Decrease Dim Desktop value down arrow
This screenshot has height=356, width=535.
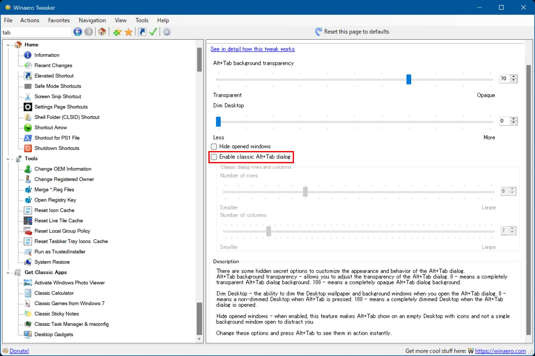point(513,123)
